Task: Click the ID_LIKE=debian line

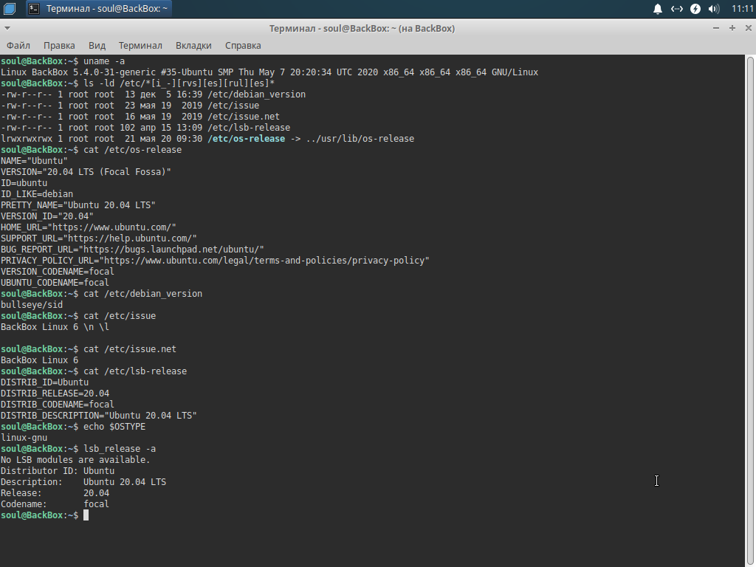Action: pyautogui.click(x=37, y=194)
